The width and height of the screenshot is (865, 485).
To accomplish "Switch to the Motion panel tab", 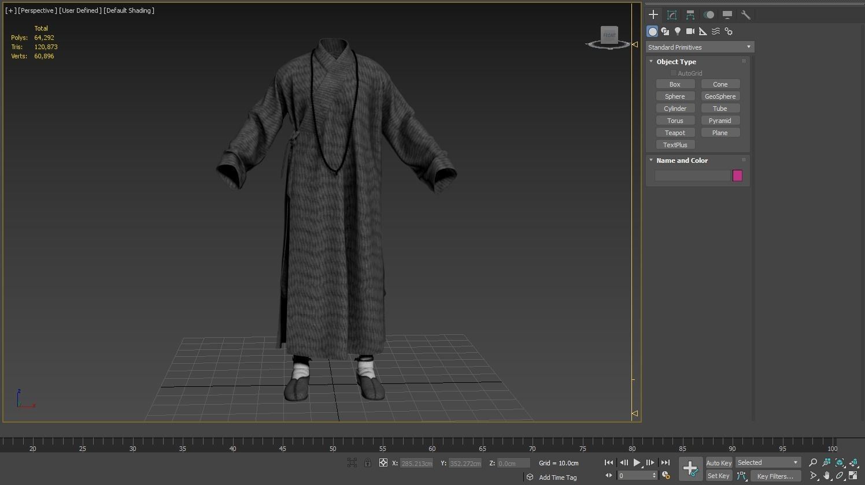I will tap(709, 15).
